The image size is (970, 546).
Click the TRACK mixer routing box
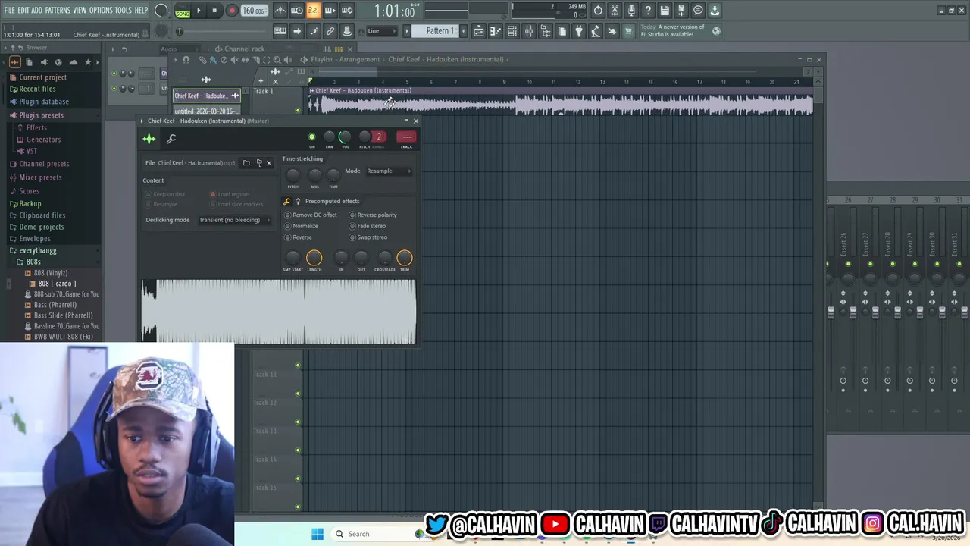click(406, 137)
